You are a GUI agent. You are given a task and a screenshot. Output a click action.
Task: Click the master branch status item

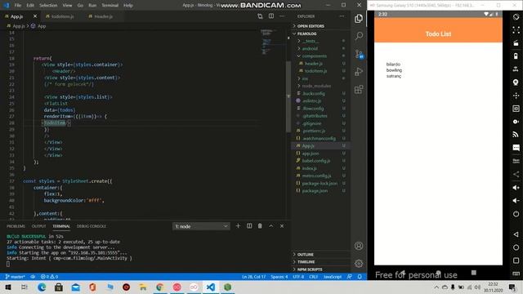click(16, 277)
